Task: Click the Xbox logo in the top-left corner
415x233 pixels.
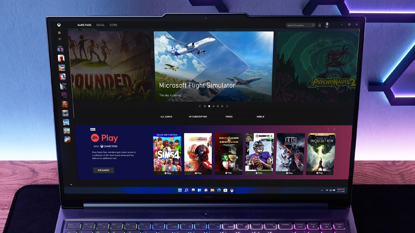Action: coord(59,25)
